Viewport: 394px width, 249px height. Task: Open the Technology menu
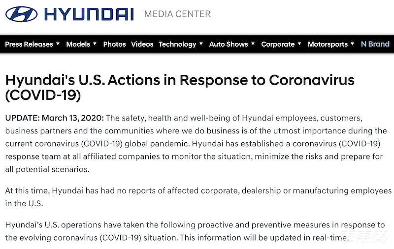click(177, 44)
